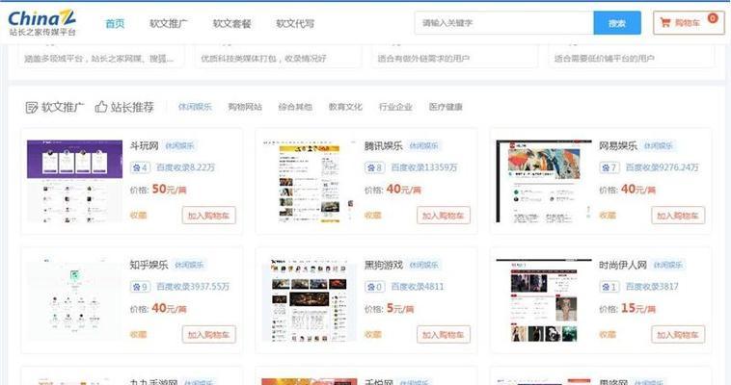Open the 黑狗游戏 title link
Viewport: 731px width, 385px height.
383,265
